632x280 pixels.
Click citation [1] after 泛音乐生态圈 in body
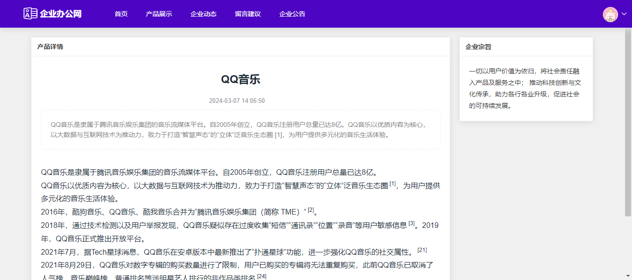click(393, 184)
